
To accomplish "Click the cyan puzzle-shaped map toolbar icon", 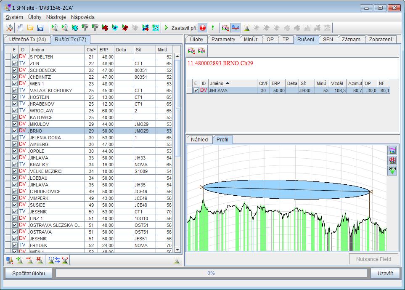I will point(74,28).
